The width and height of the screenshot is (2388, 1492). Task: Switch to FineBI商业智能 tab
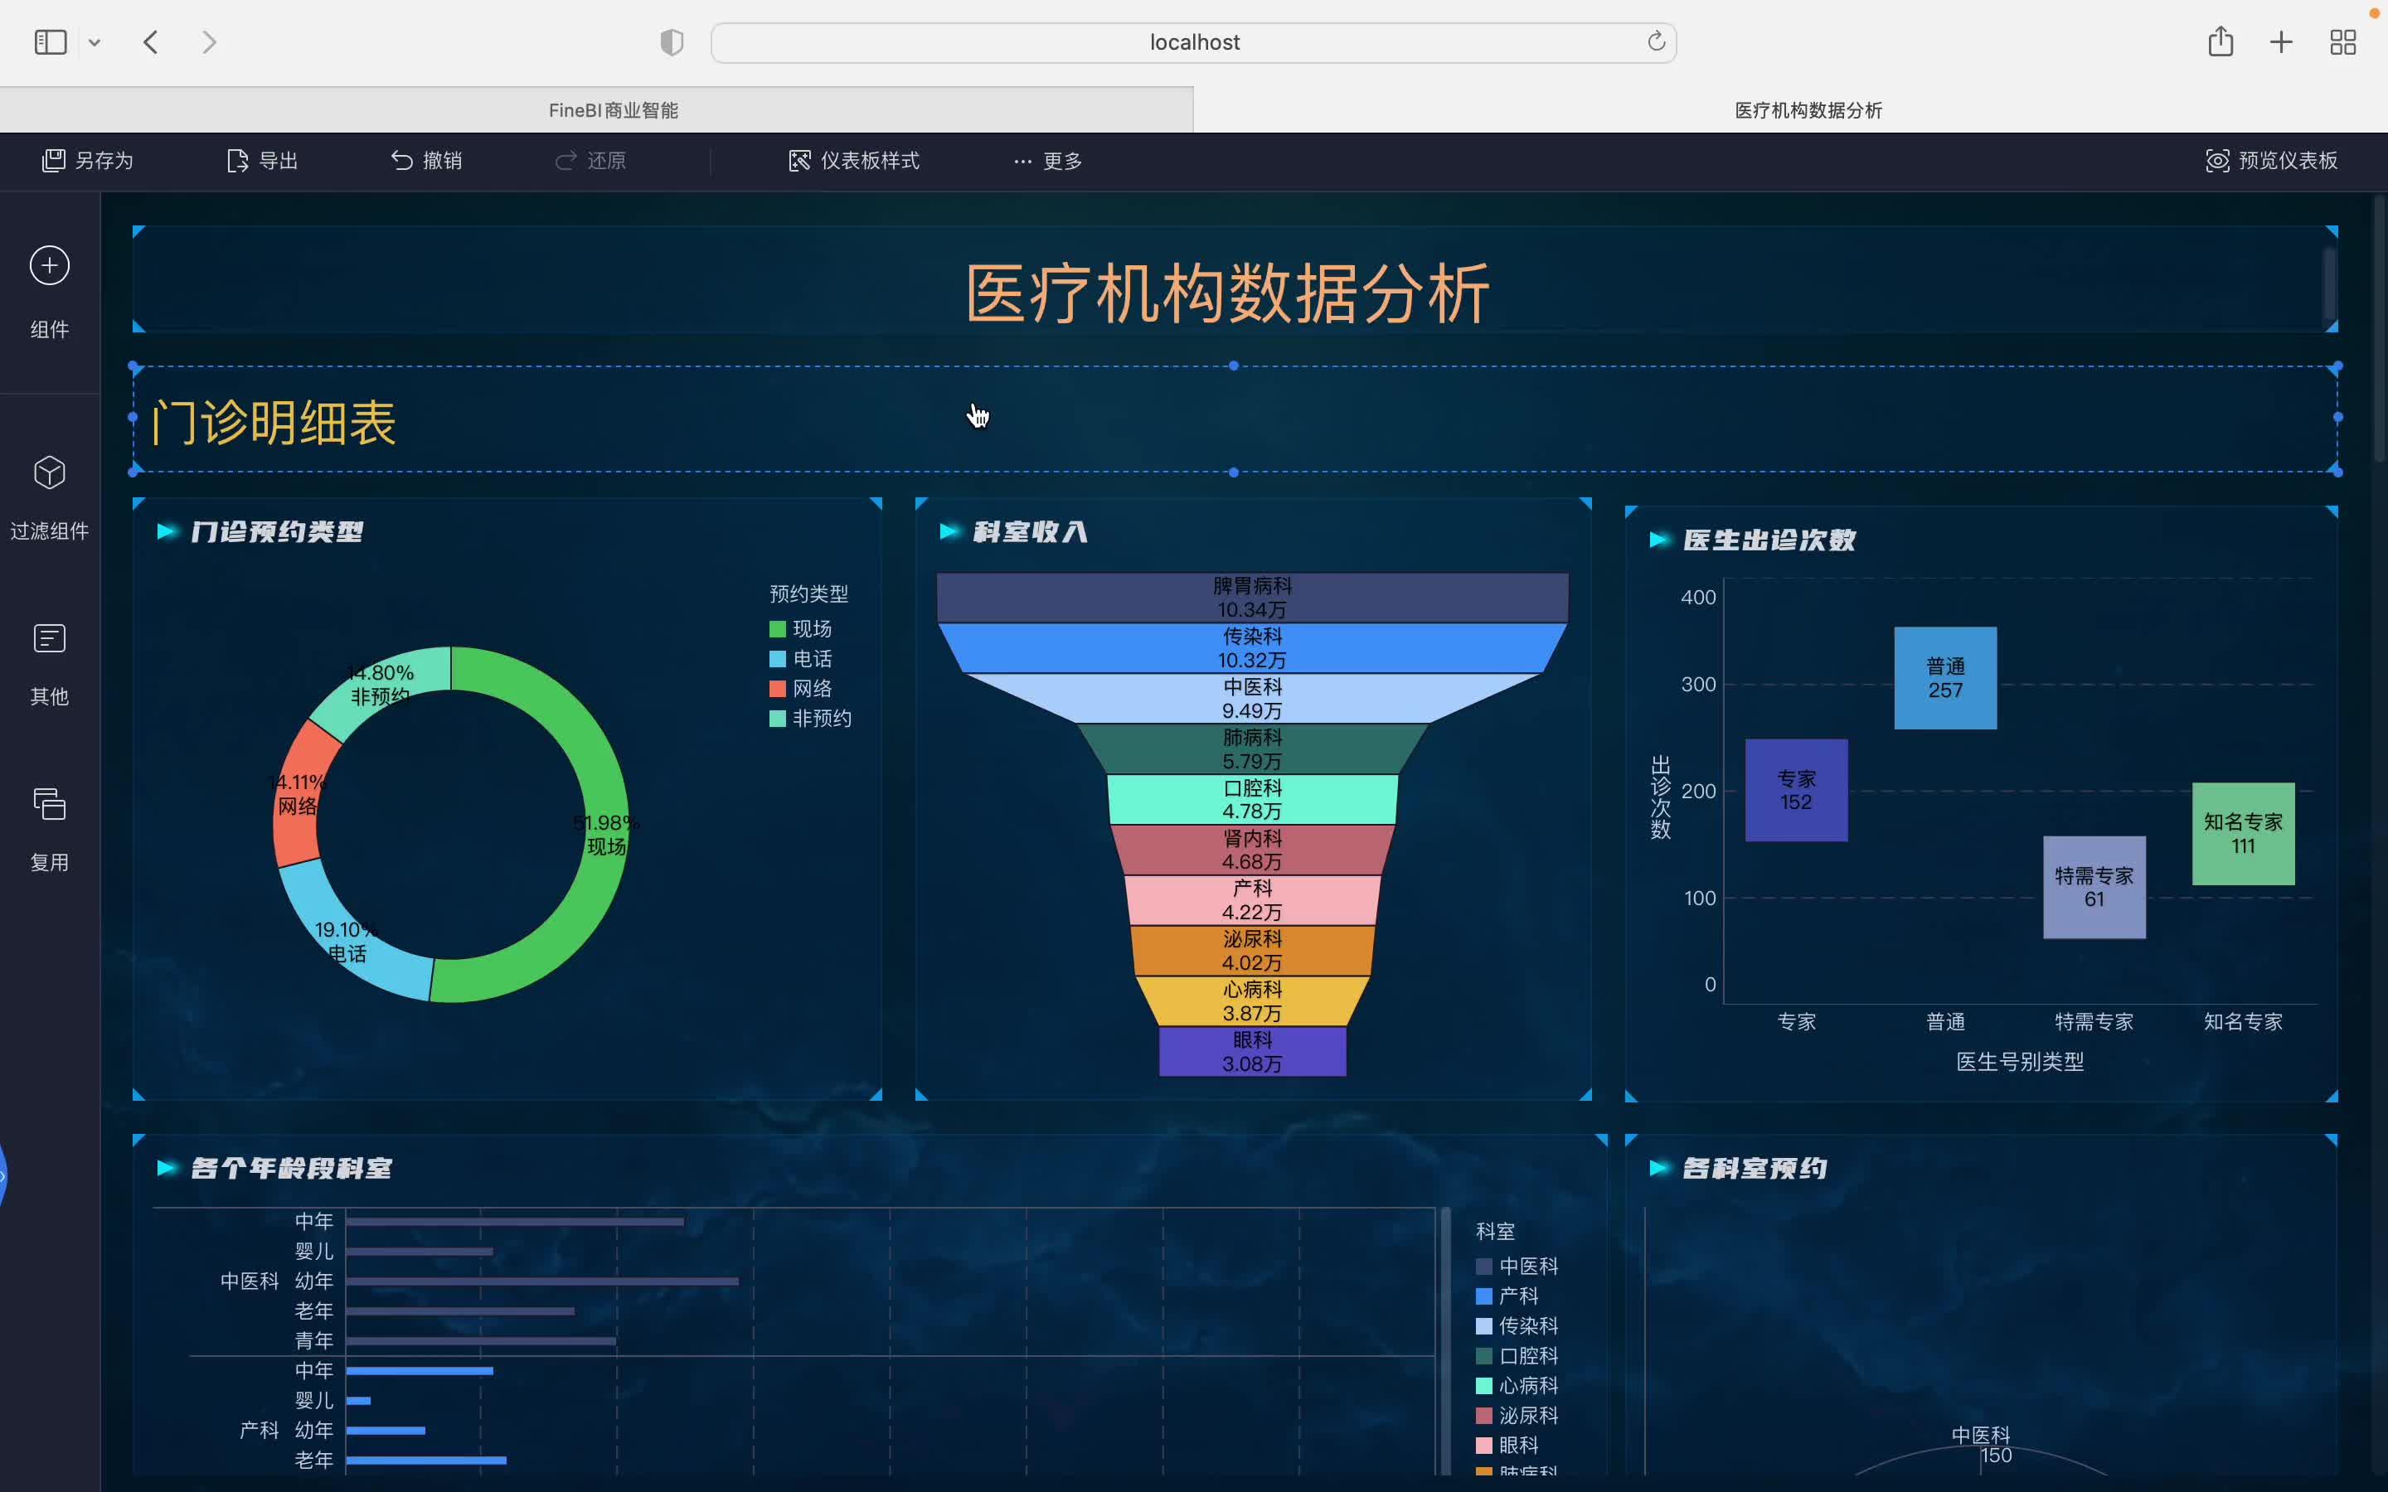click(x=613, y=110)
